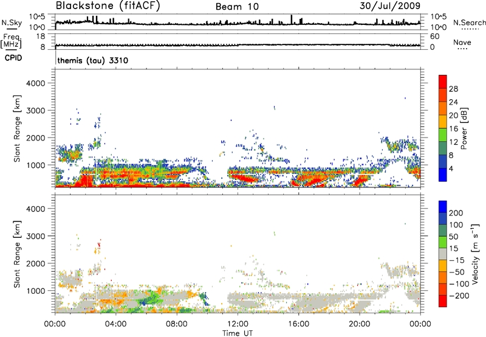This screenshot has width=486, height=337.
Task: Click the "18" tick on the frequency axis
Action: click(41, 36)
